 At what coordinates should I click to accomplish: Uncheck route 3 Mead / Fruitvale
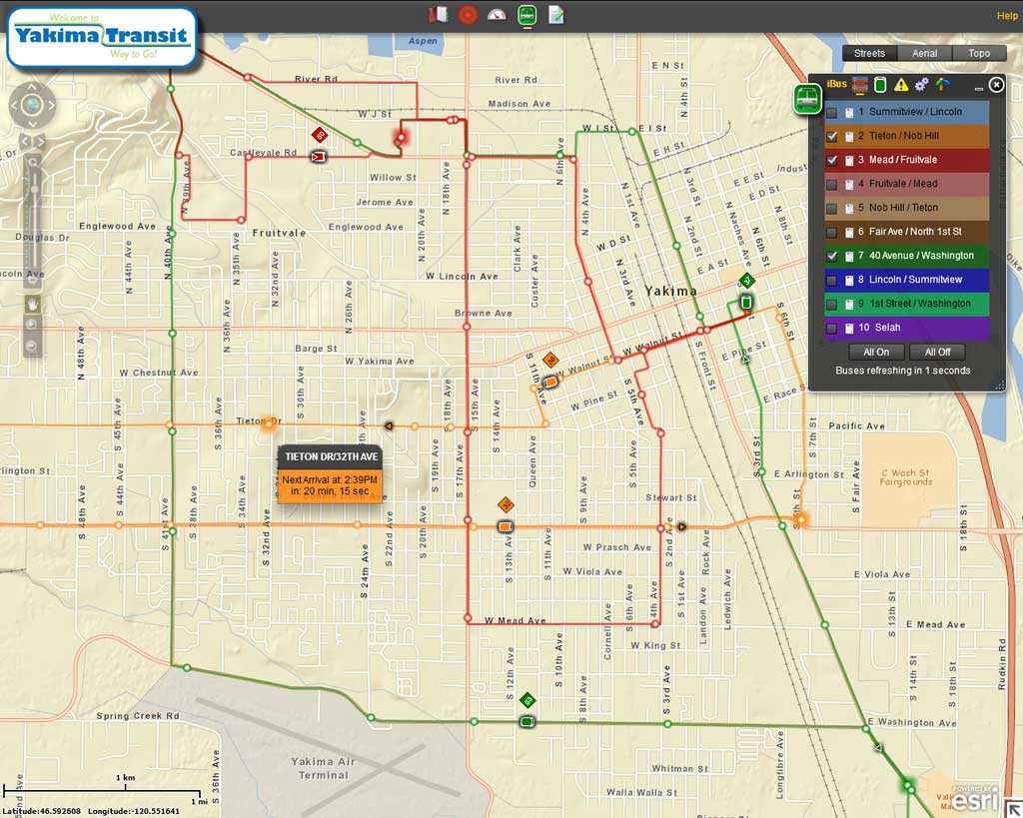coord(832,161)
